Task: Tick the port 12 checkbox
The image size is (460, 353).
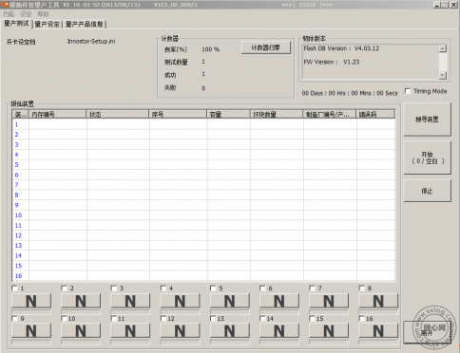Action: [163, 318]
